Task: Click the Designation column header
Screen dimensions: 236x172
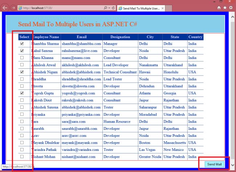Action: point(120,37)
